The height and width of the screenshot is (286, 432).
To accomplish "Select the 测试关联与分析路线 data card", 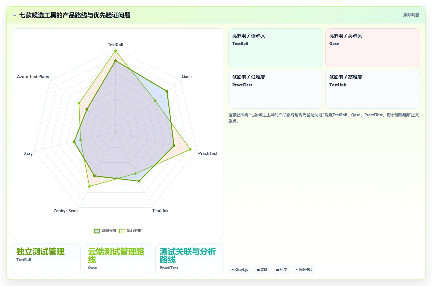I will tap(190, 259).
